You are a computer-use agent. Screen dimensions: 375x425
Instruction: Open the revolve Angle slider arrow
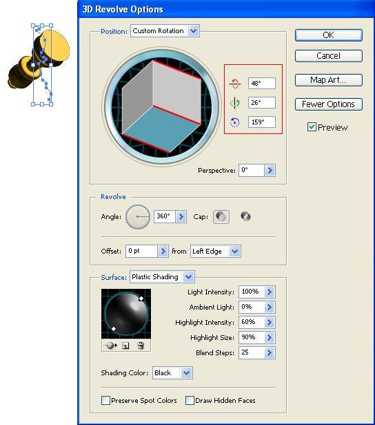[181, 216]
